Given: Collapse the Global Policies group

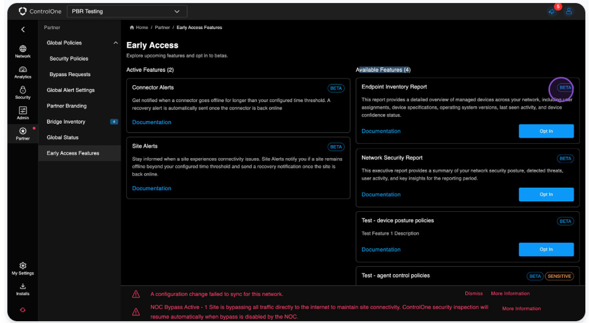Looking at the screenshot, I should point(116,43).
